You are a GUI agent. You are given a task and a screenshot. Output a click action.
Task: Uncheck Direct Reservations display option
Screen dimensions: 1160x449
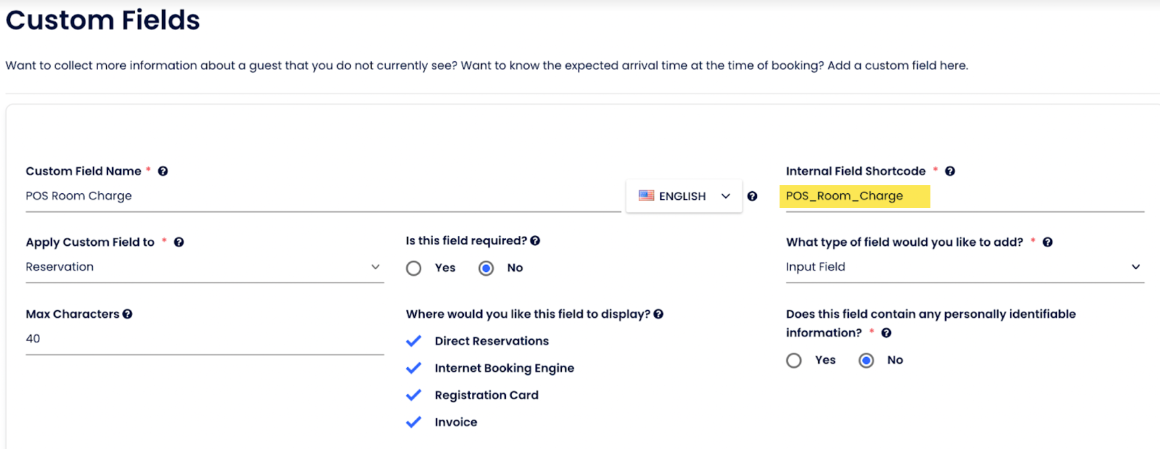tap(414, 341)
